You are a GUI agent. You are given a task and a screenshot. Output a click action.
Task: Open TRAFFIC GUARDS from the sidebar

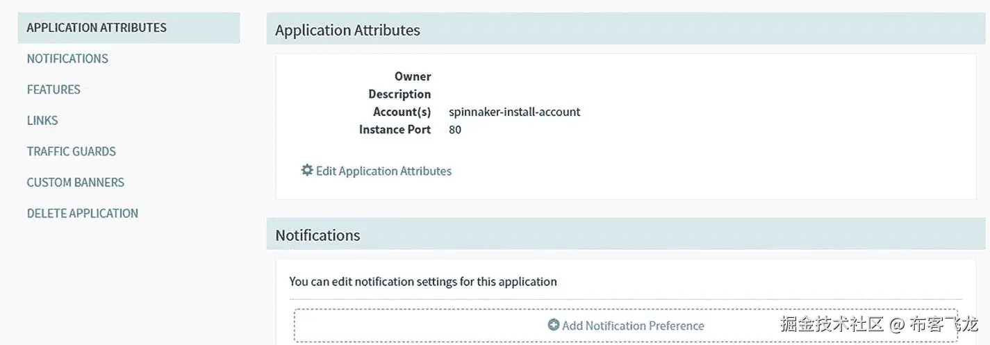point(72,151)
